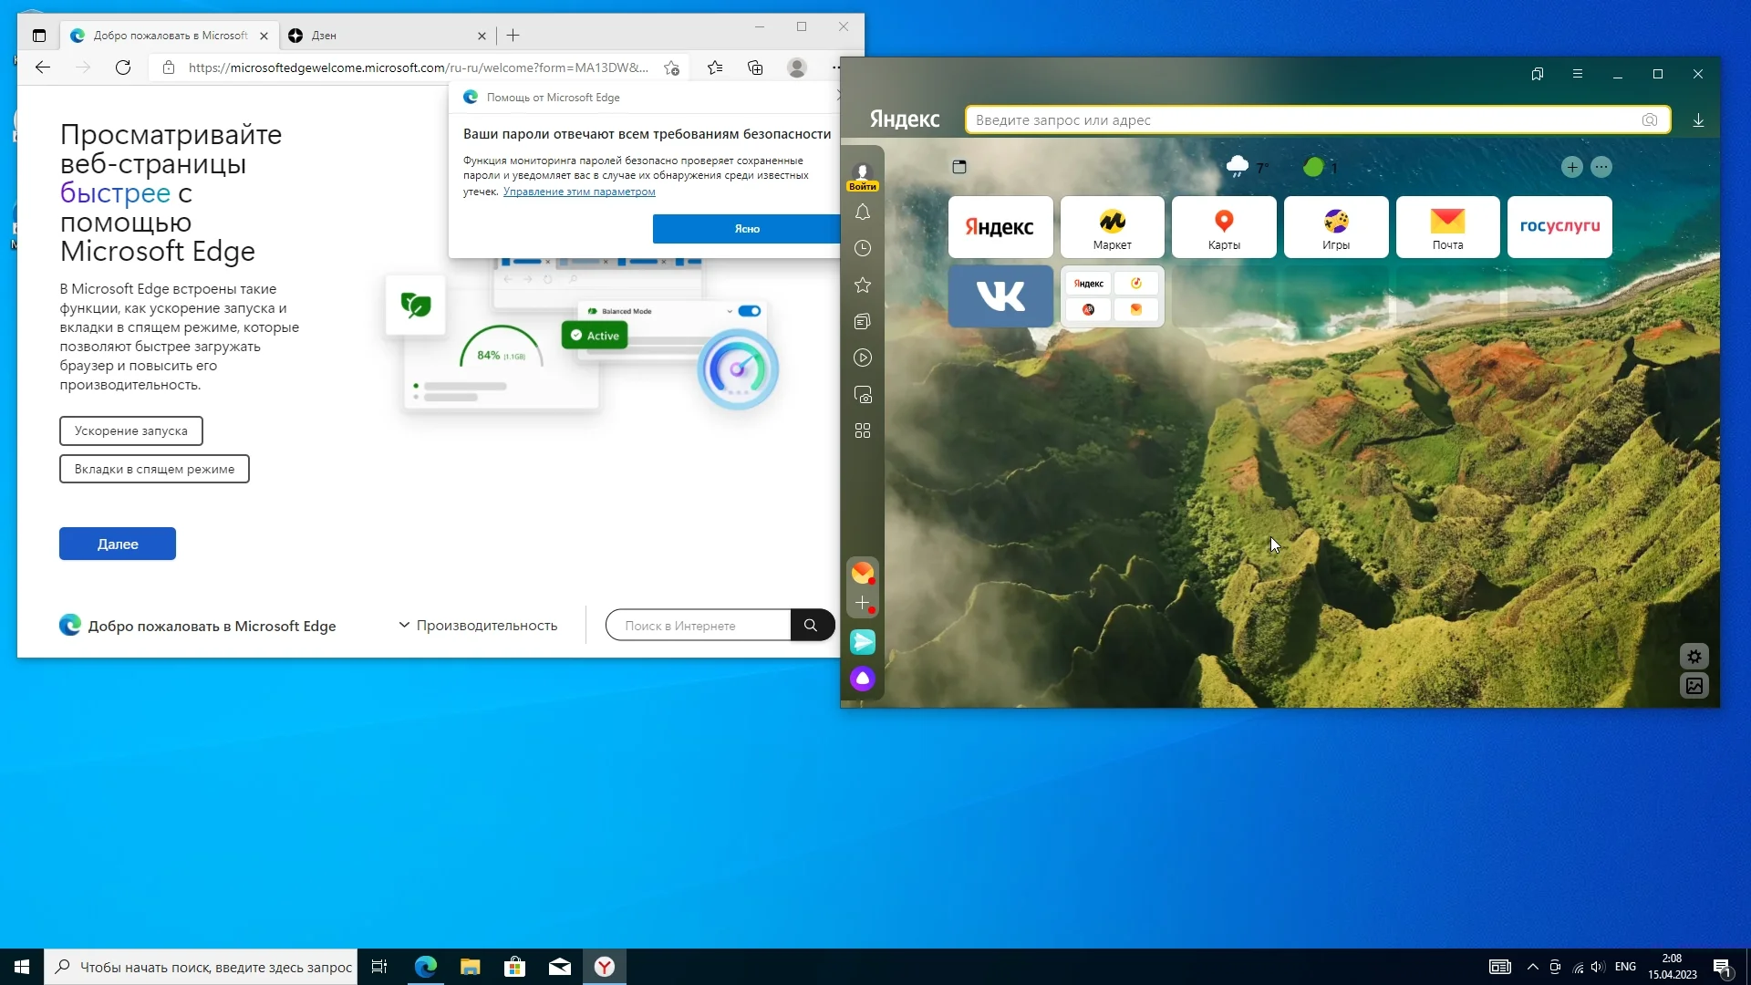The height and width of the screenshot is (985, 1751).
Task: Click Edge Favorites star-list icon
Action: pyautogui.click(x=715, y=67)
